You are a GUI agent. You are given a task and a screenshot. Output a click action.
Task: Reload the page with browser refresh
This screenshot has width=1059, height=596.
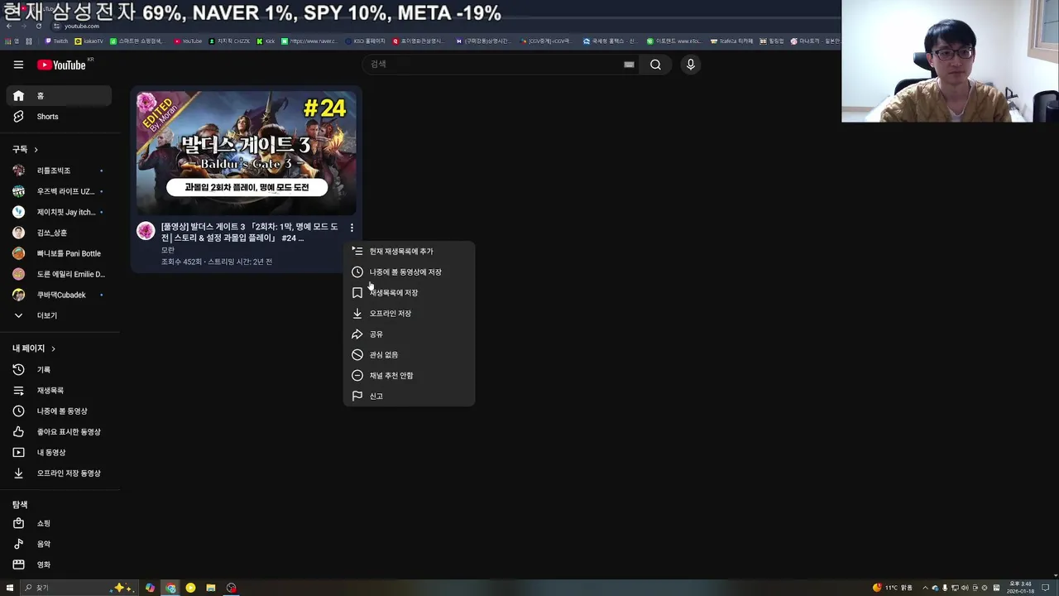click(39, 26)
